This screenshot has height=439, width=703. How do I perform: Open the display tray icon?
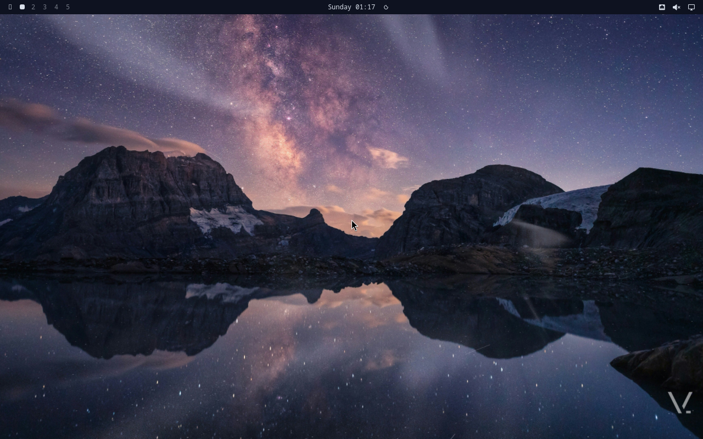pos(691,7)
